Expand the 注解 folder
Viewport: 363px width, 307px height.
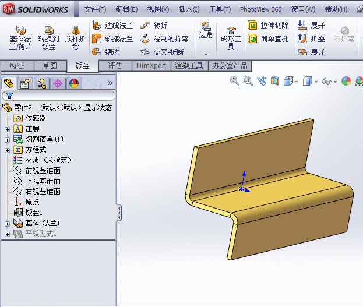coord(7,129)
